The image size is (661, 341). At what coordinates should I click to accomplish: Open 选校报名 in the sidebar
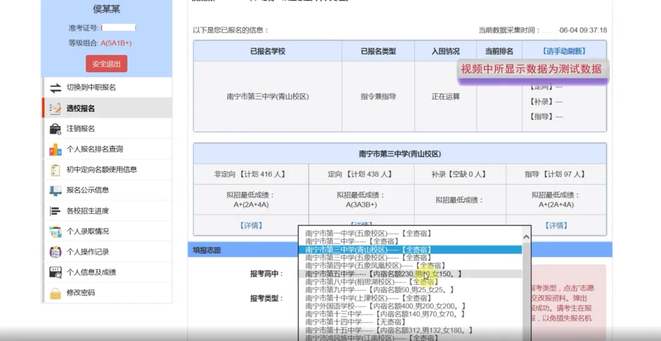107,108
